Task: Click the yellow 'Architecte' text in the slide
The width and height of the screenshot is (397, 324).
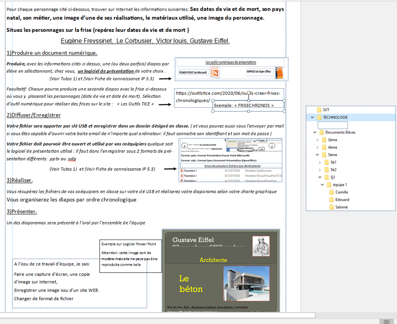Action: pos(213,260)
